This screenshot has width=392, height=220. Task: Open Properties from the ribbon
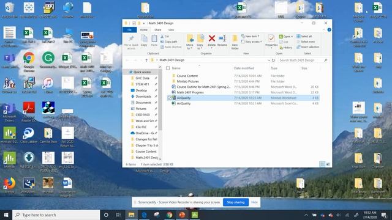[271, 41]
